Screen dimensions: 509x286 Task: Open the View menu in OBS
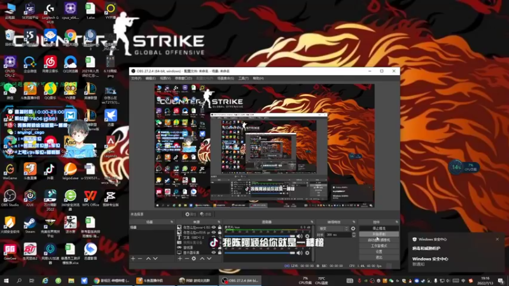click(x=165, y=78)
